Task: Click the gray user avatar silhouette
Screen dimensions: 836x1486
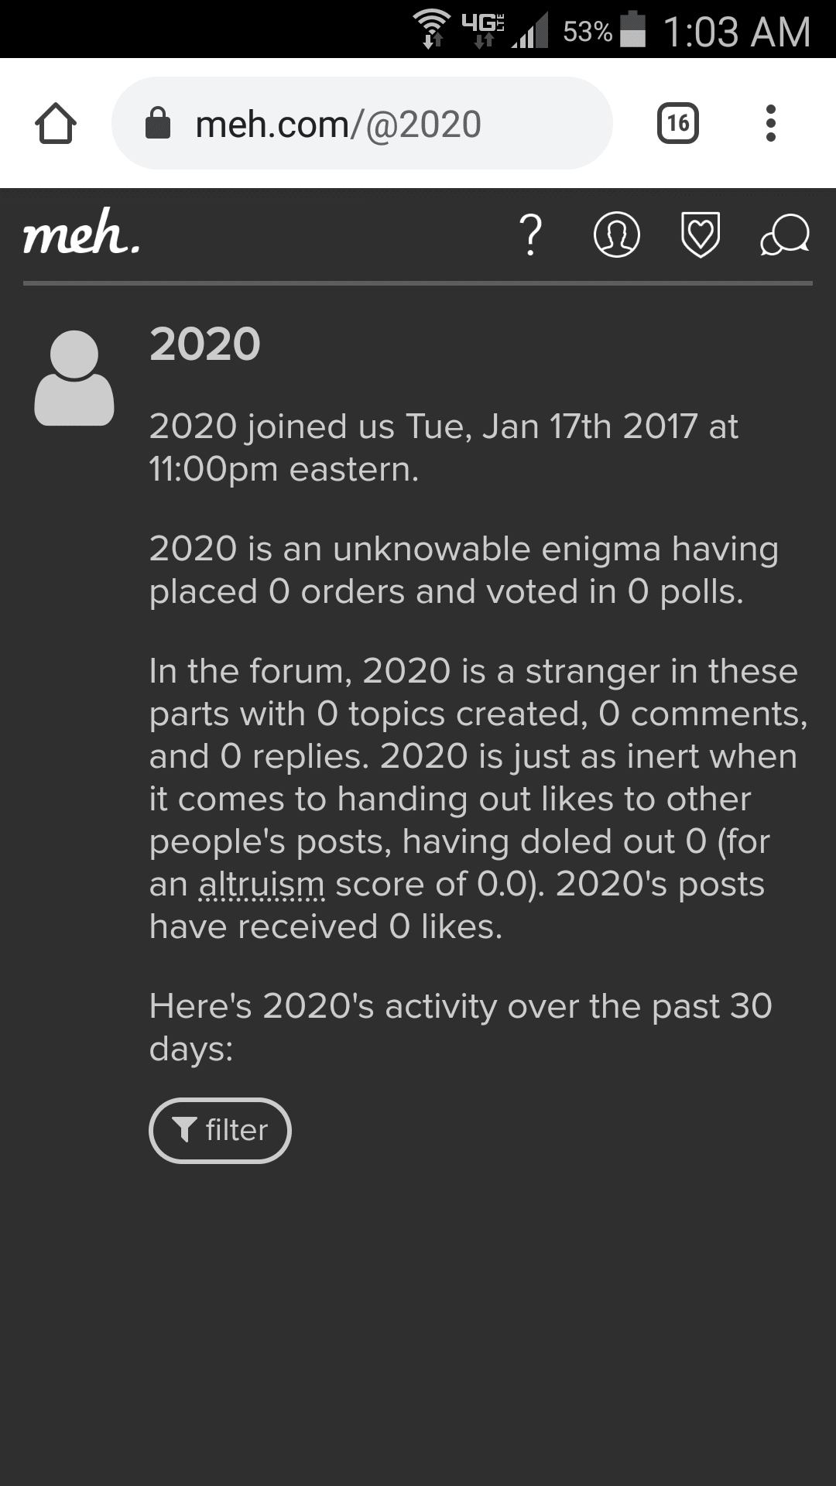Action: (74, 378)
